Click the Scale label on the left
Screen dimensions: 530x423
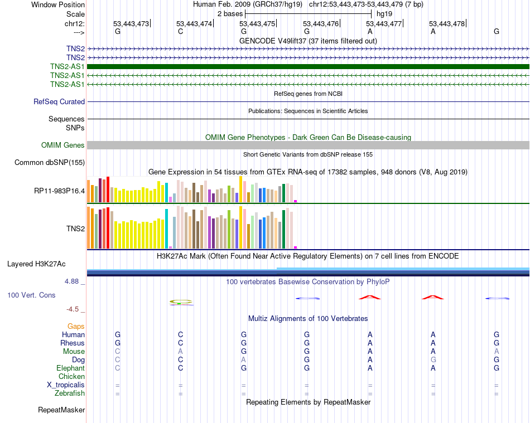pyautogui.click(x=75, y=14)
